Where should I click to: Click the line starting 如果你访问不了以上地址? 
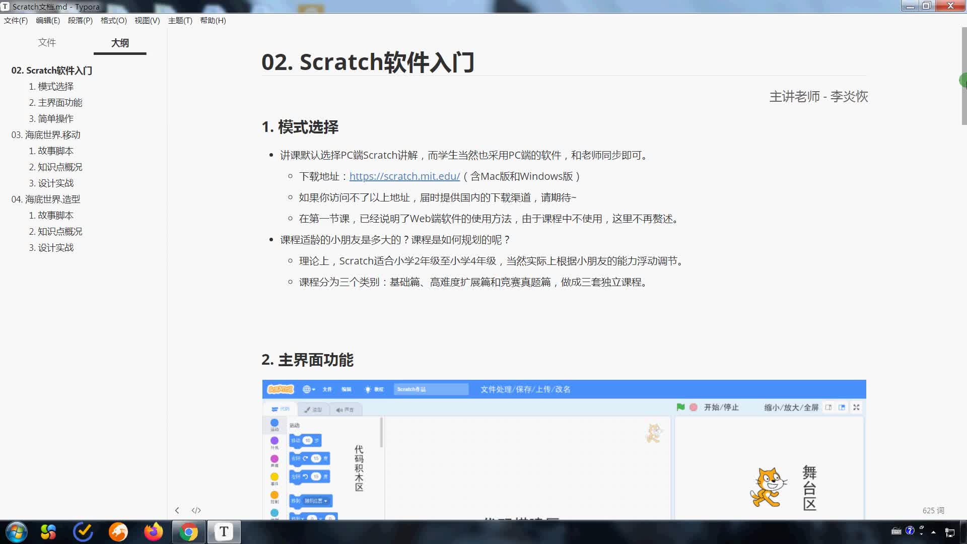[438, 197]
